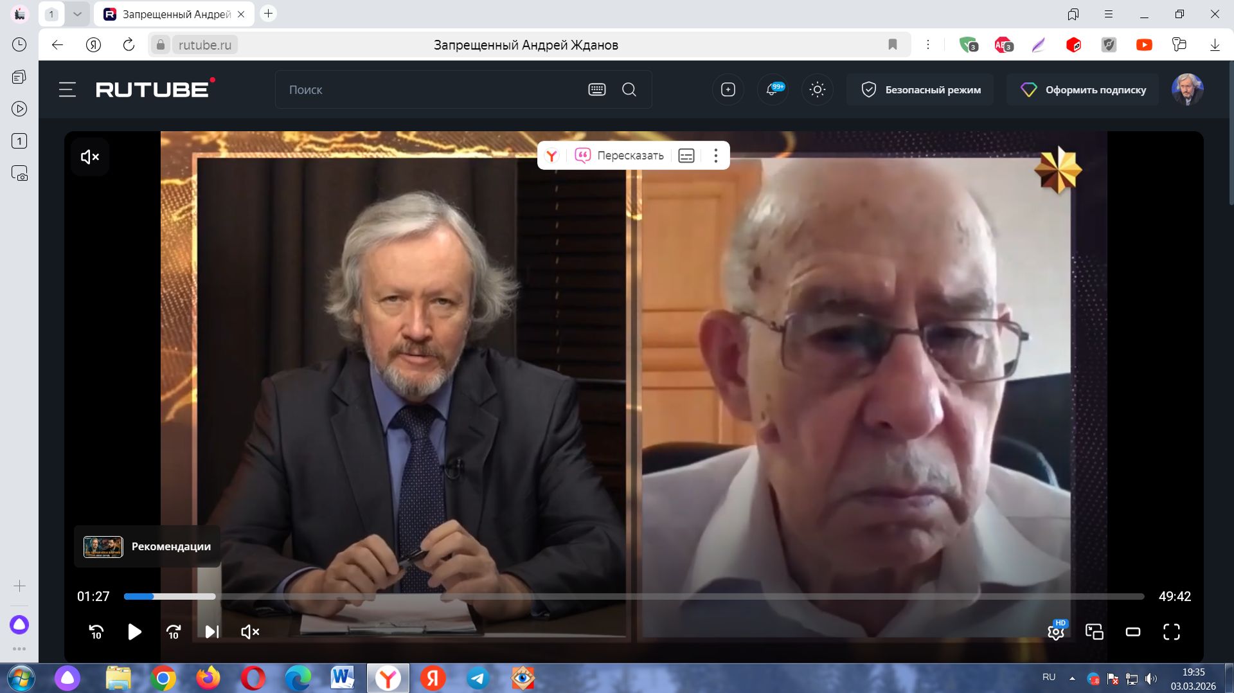
Task: Open browsing history in sidebar
Action: tap(19, 44)
